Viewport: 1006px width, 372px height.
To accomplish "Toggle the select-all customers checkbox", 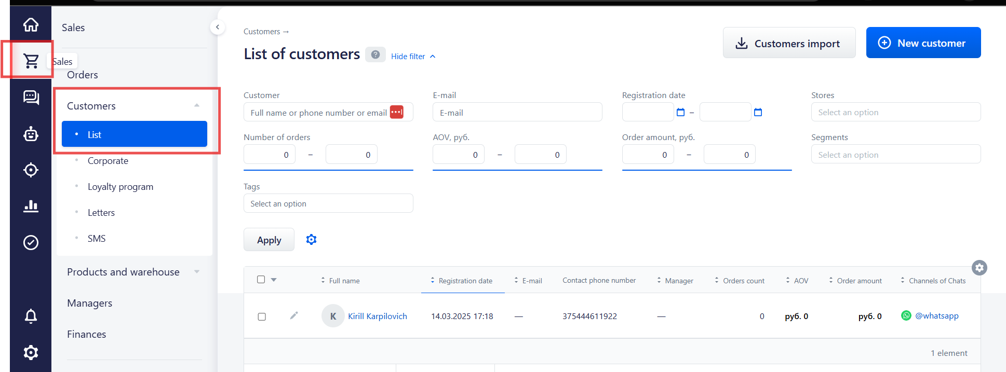I will pyautogui.click(x=261, y=280).
